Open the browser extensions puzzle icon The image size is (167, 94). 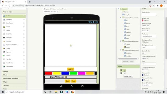pyautogui.click(x=158, y=6)
